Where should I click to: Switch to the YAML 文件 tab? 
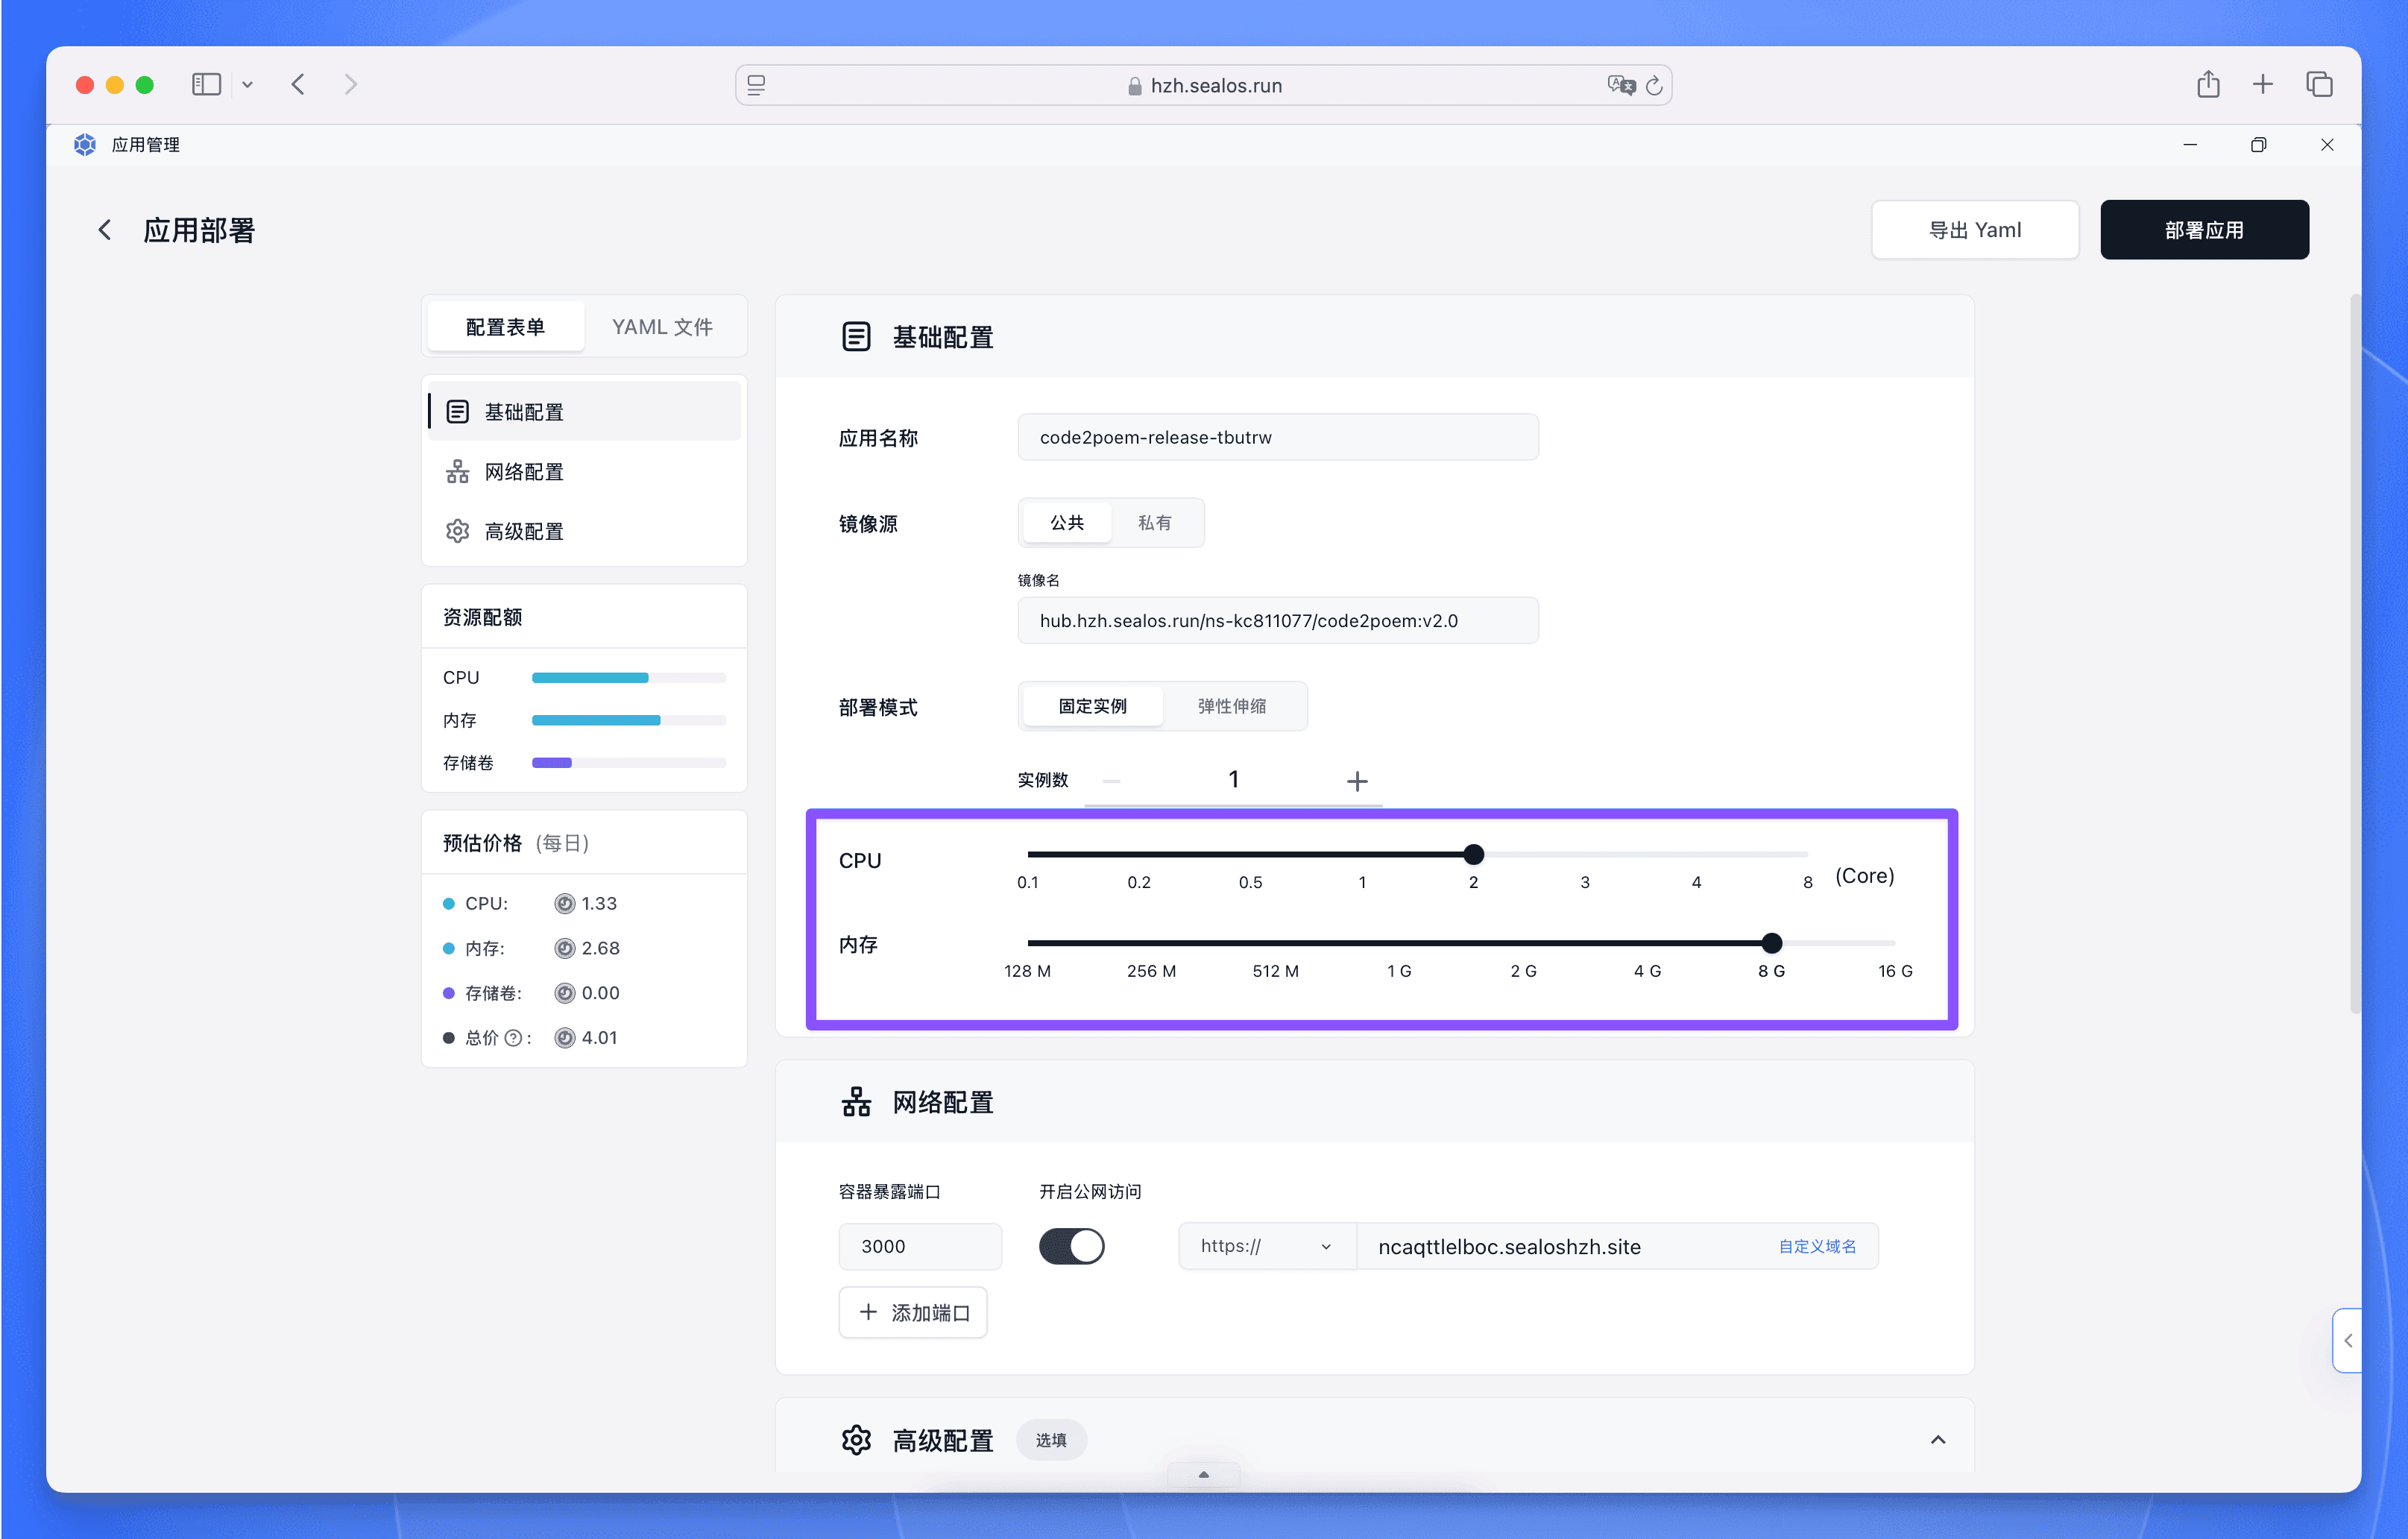662,327
